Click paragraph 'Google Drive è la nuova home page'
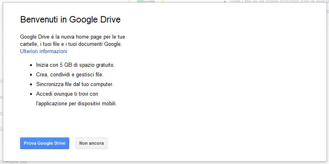 point(73,41)
